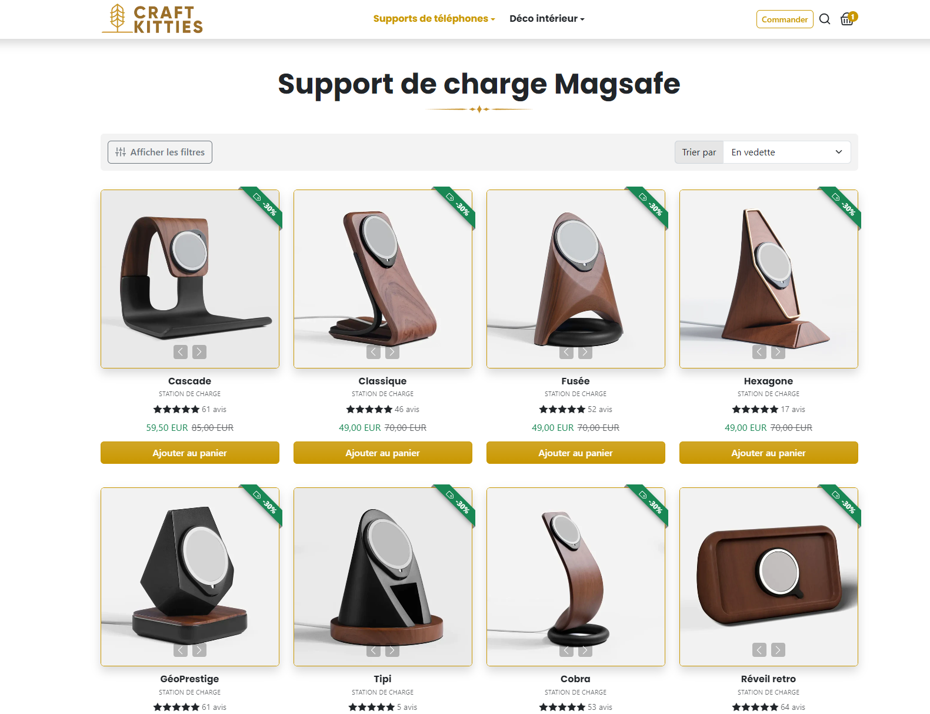Open the search magnifier icon
This screenshot has height=714, width=930.
tap(825, 19)
